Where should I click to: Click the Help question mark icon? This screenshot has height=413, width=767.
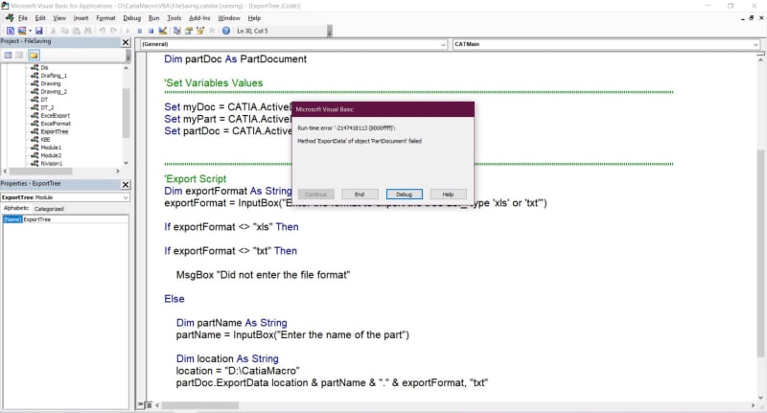point(226,31)
